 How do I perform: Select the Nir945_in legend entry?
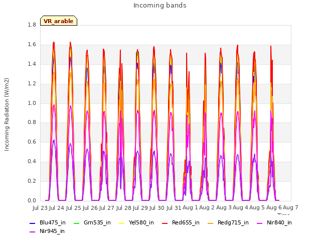pyautogui.click(x=47, y=231)
